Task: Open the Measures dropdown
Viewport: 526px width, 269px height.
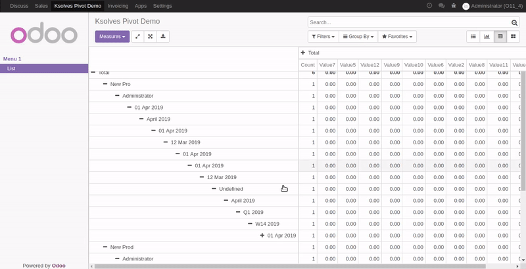Action: coord(112,37)
